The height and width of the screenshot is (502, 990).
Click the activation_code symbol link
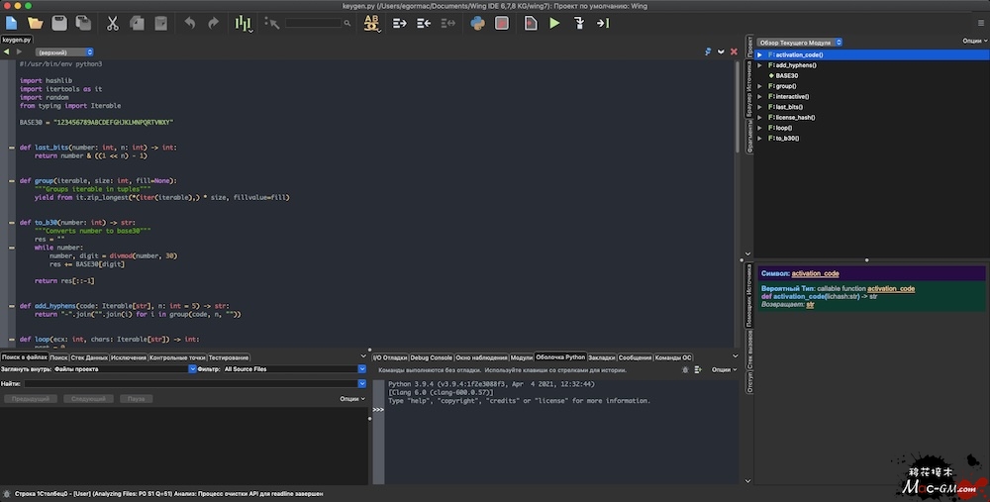(x=815, y=273)
